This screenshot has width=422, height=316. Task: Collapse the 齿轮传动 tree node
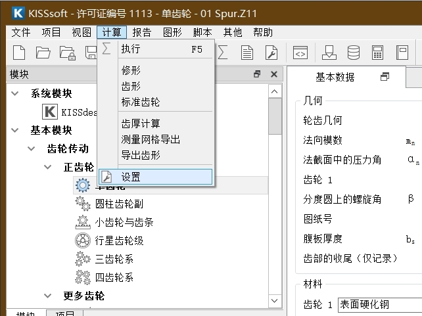point(31,148)
